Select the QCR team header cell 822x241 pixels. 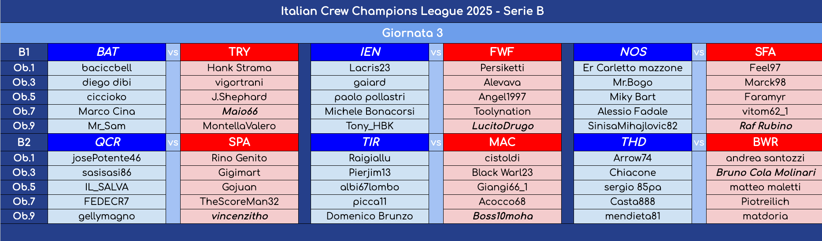107,142
